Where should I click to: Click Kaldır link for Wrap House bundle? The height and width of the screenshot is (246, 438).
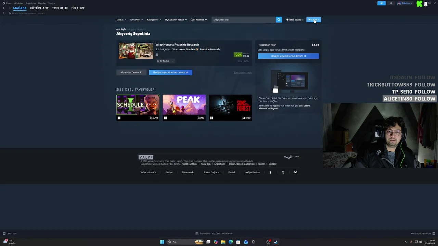point(246,61)
